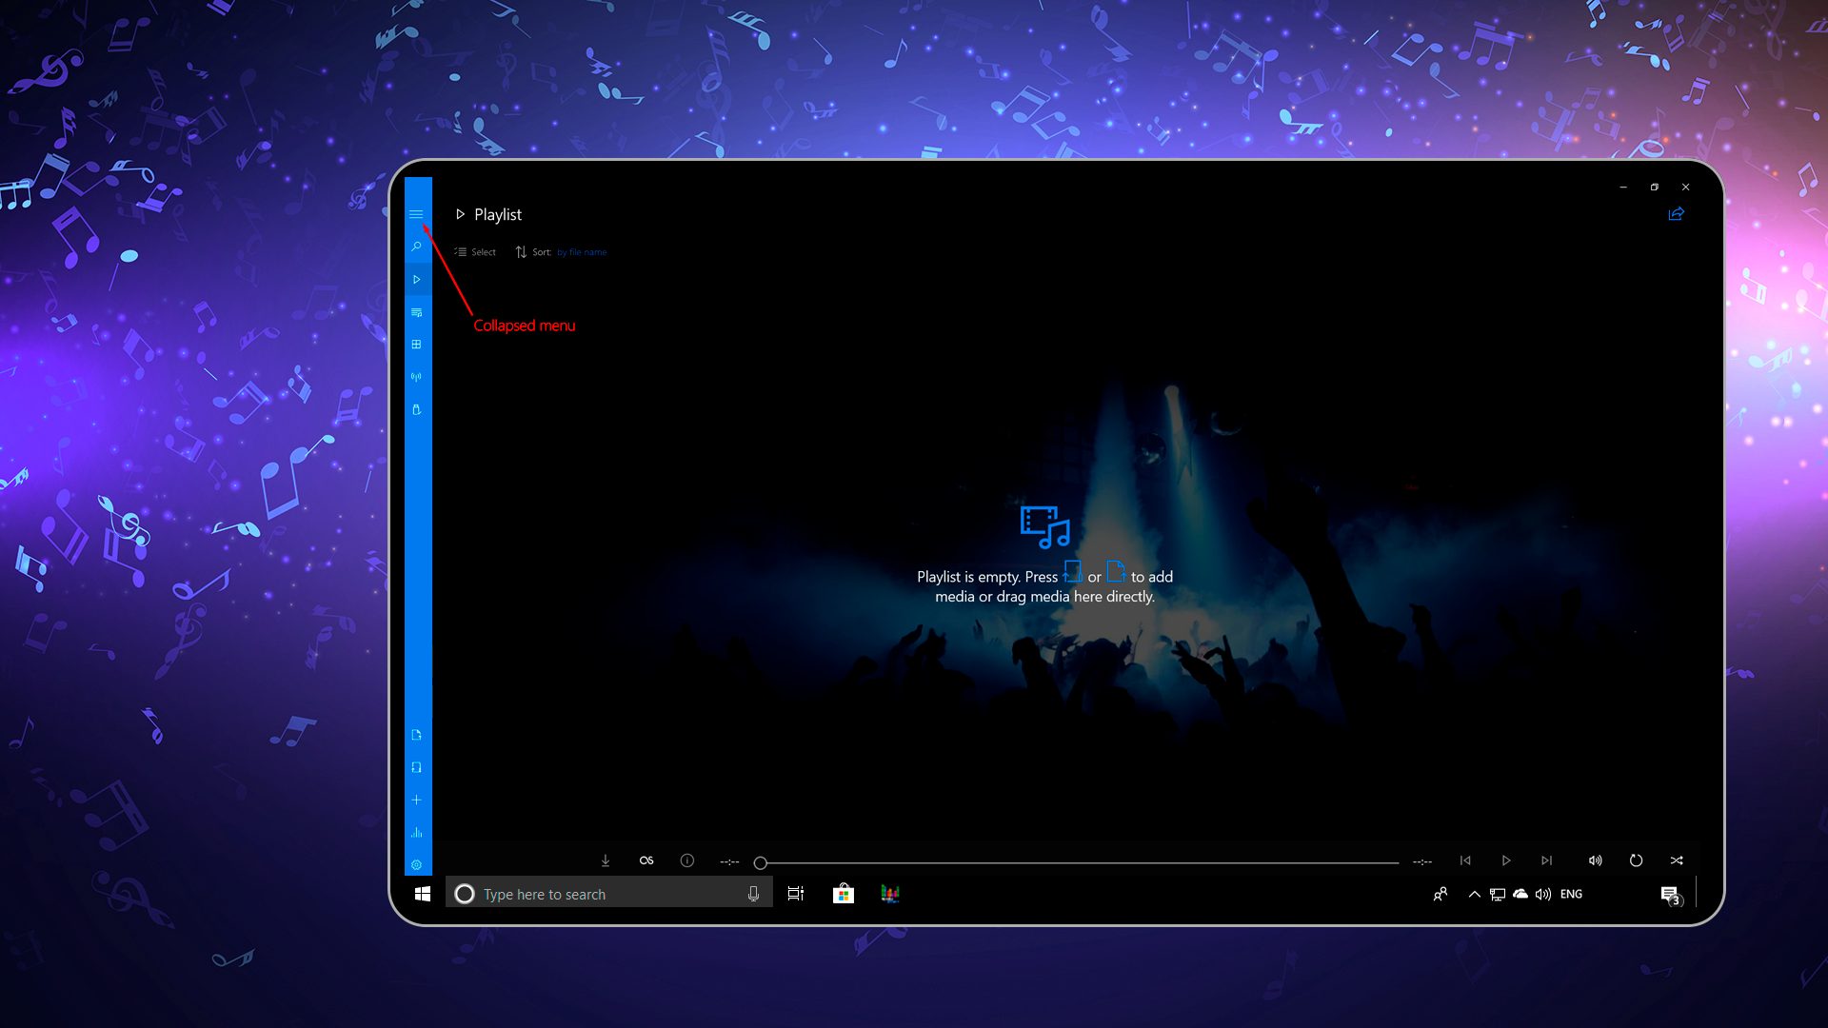Select the Now Playing icon in sidebar

(416, 279)
